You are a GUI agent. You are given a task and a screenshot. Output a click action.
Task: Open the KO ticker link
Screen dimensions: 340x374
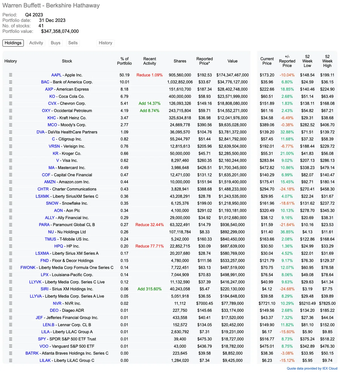(52, 96)
